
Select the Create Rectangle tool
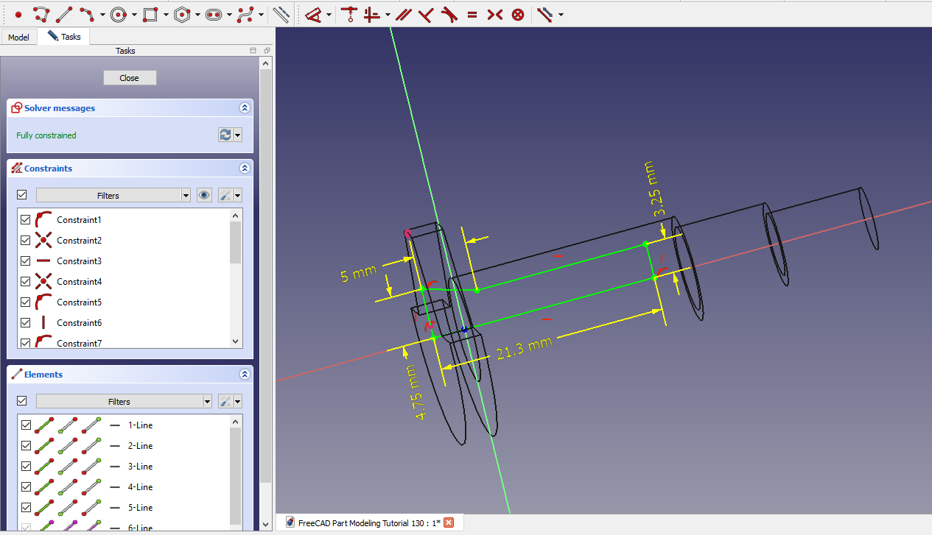point(150,14)
